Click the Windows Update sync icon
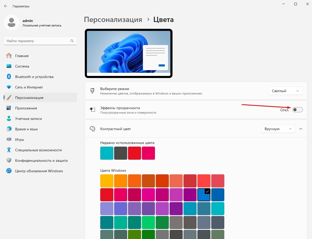 [9, 171]
